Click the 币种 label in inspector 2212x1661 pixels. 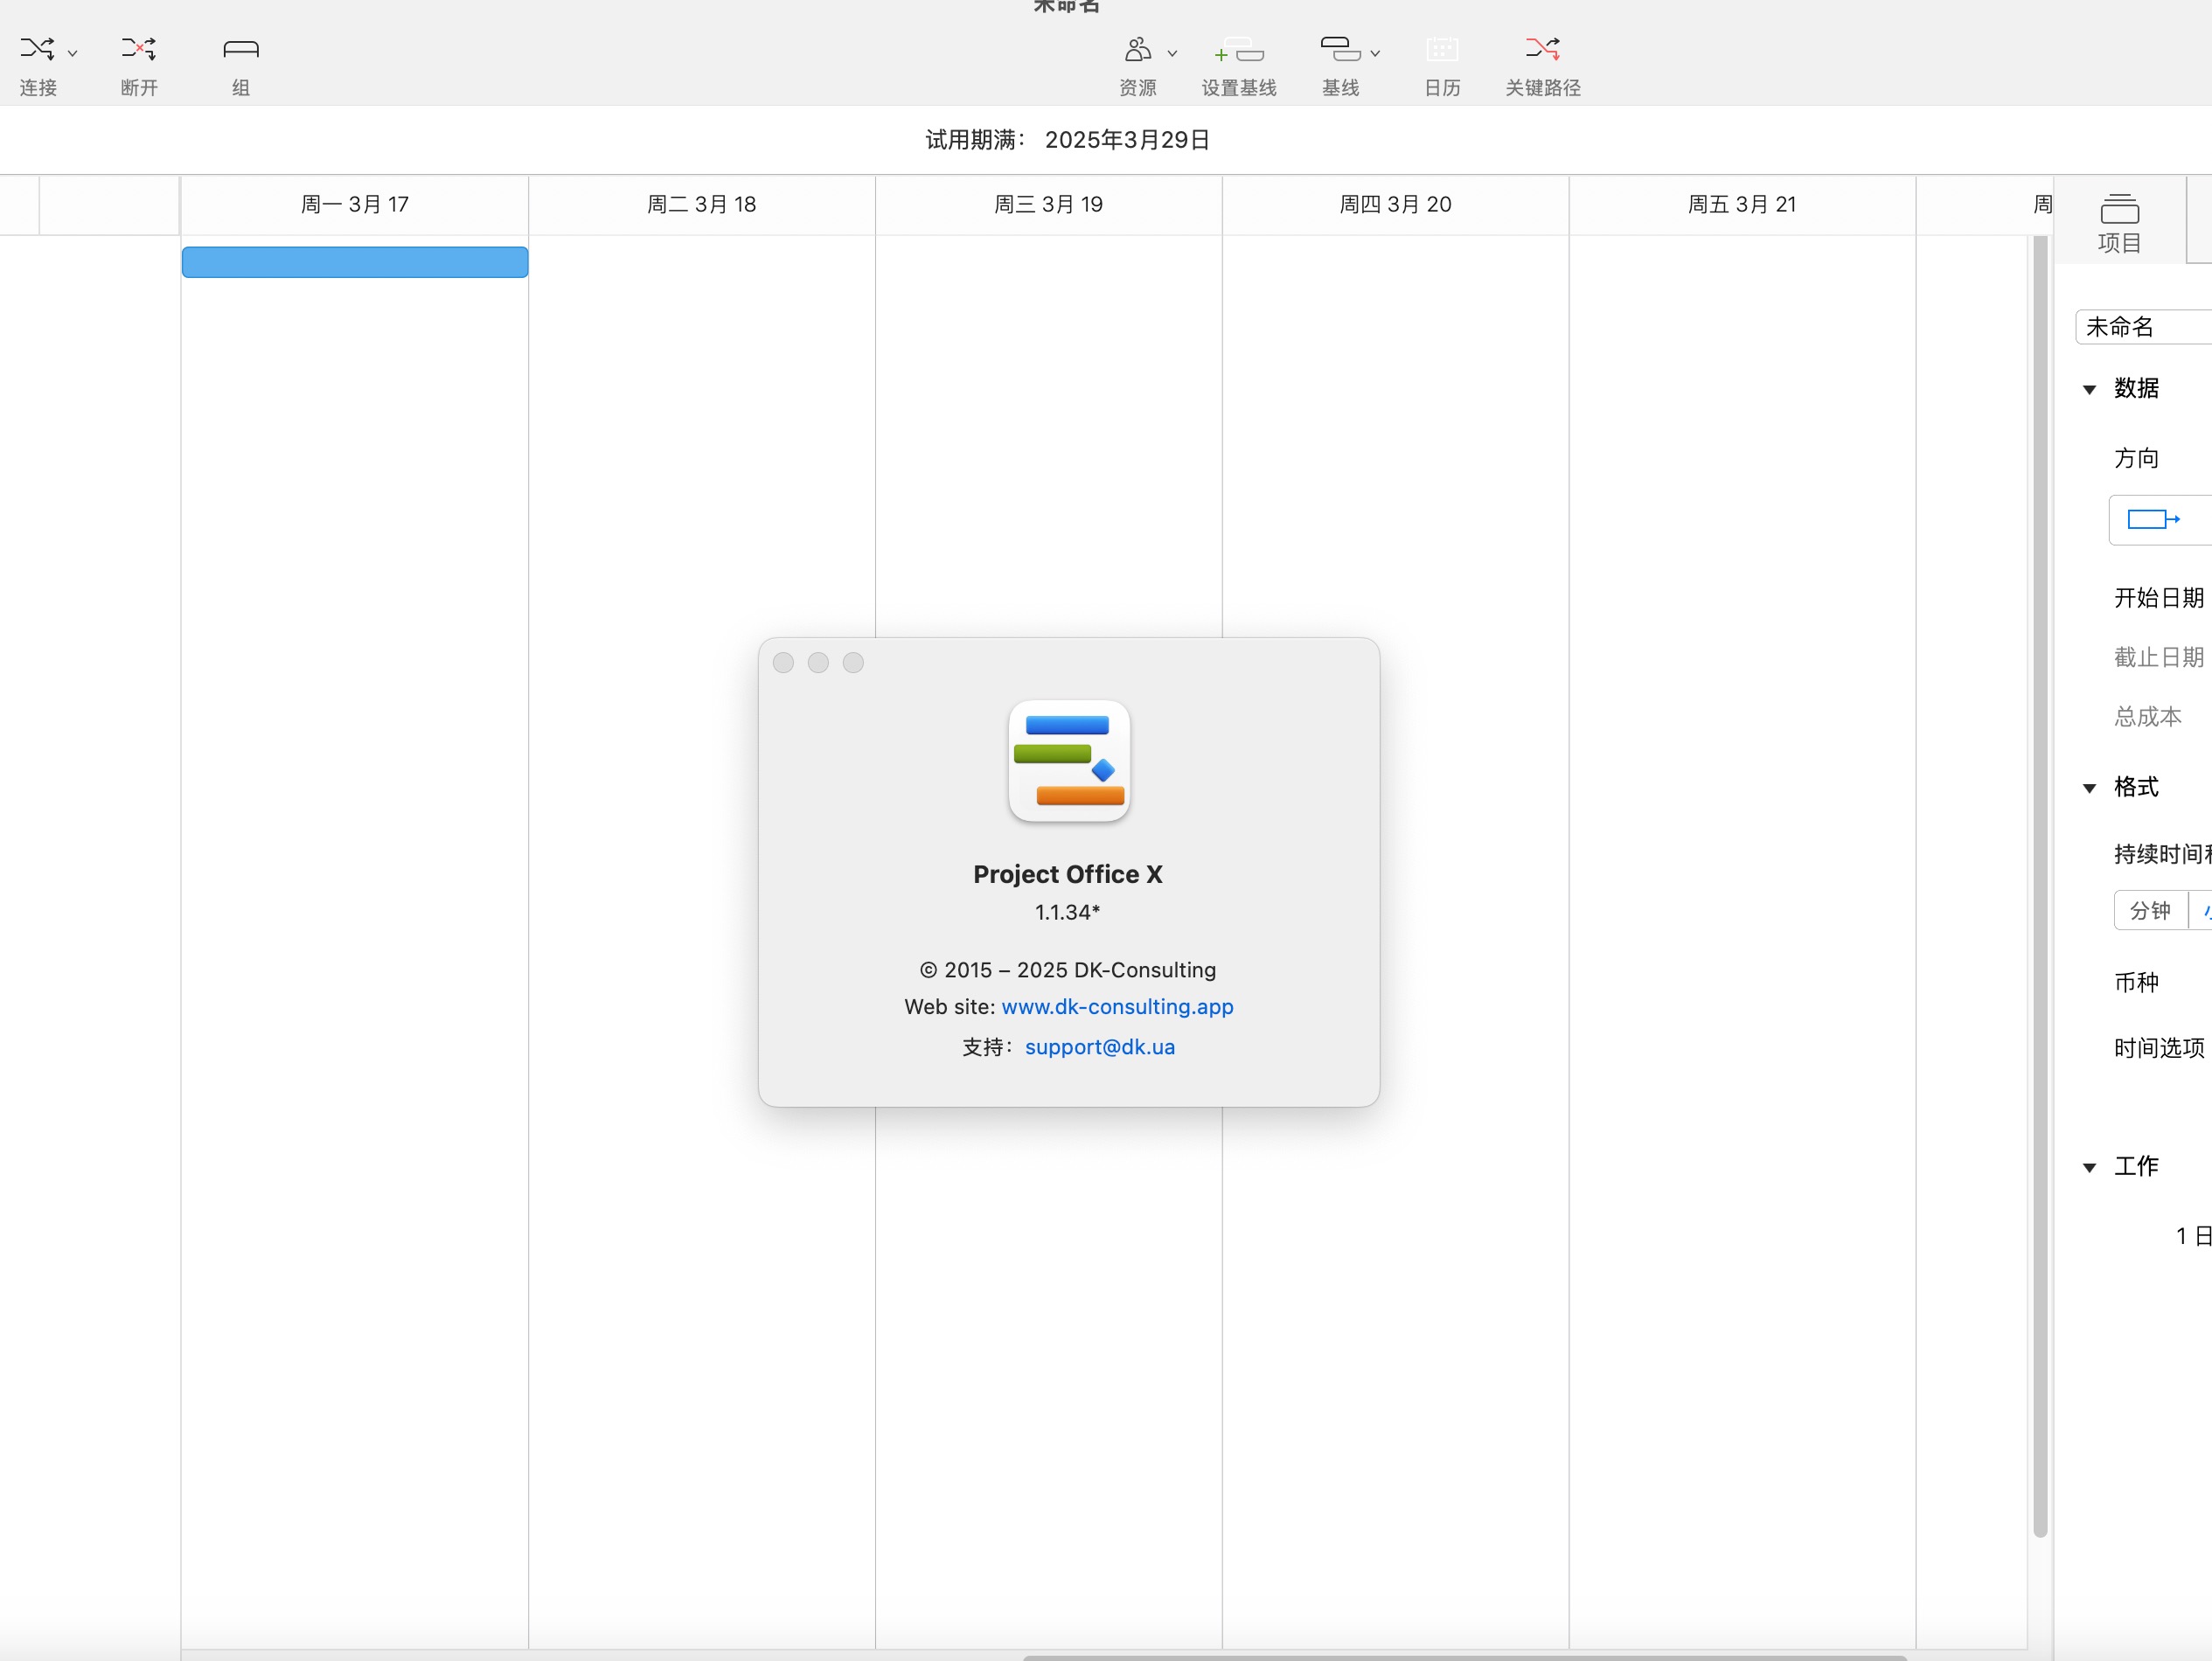2136,982
